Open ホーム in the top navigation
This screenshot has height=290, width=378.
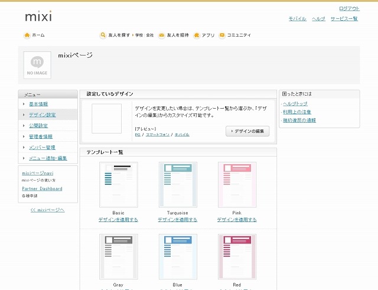click(38, 35)
